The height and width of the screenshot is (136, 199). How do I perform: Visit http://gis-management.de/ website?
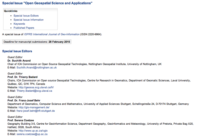point(34,108)
